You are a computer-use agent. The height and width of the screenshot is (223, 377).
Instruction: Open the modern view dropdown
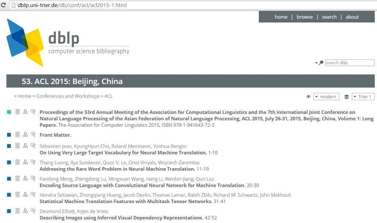pos(326,97)
